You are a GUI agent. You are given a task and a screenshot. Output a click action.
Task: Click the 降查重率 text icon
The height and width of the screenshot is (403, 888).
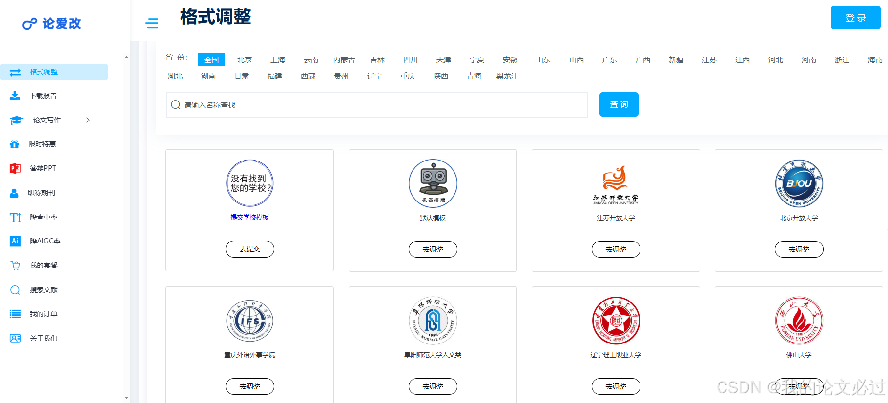point(15,217)
